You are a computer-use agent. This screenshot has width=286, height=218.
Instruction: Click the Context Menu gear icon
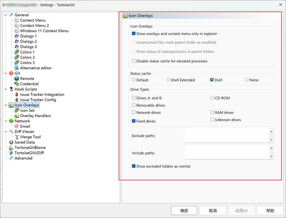(x=17, y=20)
